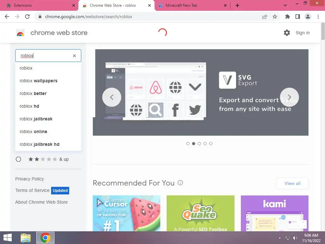
Task: Reload the current page
Action: click(27, 17)
